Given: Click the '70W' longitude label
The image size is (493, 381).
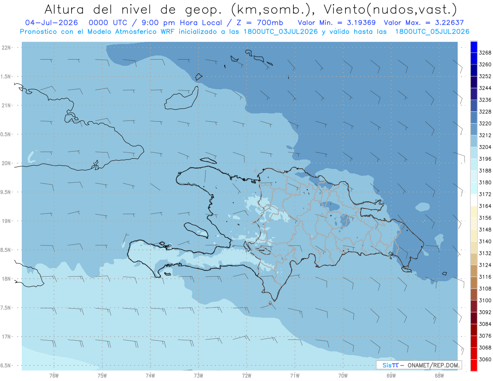Looking at the screenshot, I should pyautogui.click(x=343, y=375).
